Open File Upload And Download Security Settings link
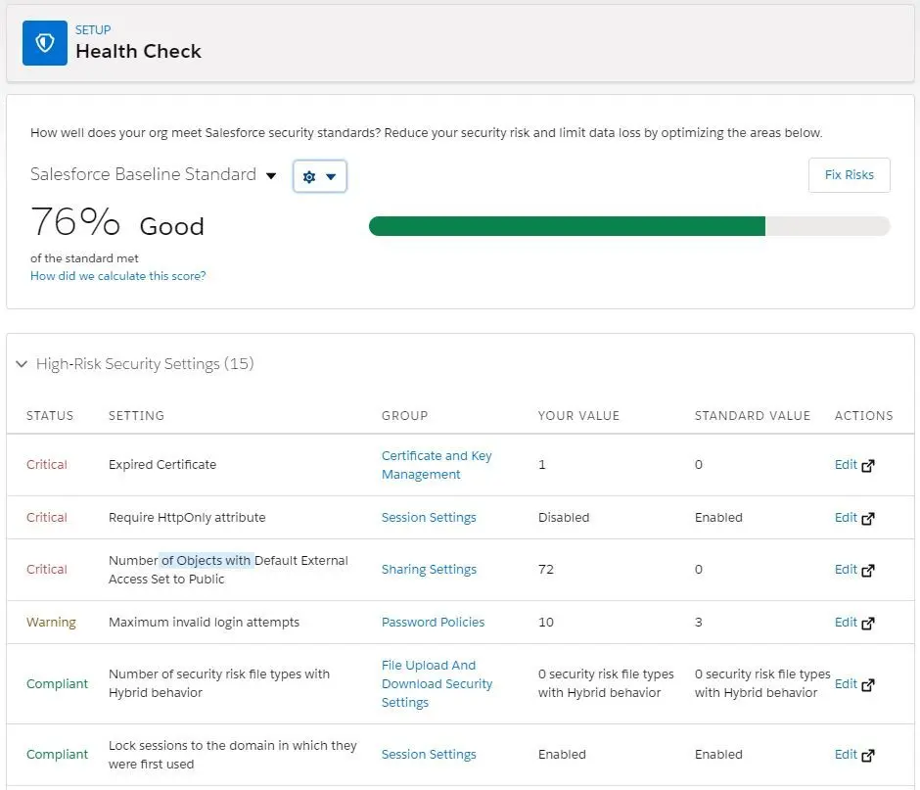Image resolution: width=920 pixels, height=790 pixels. coord(437,683)
